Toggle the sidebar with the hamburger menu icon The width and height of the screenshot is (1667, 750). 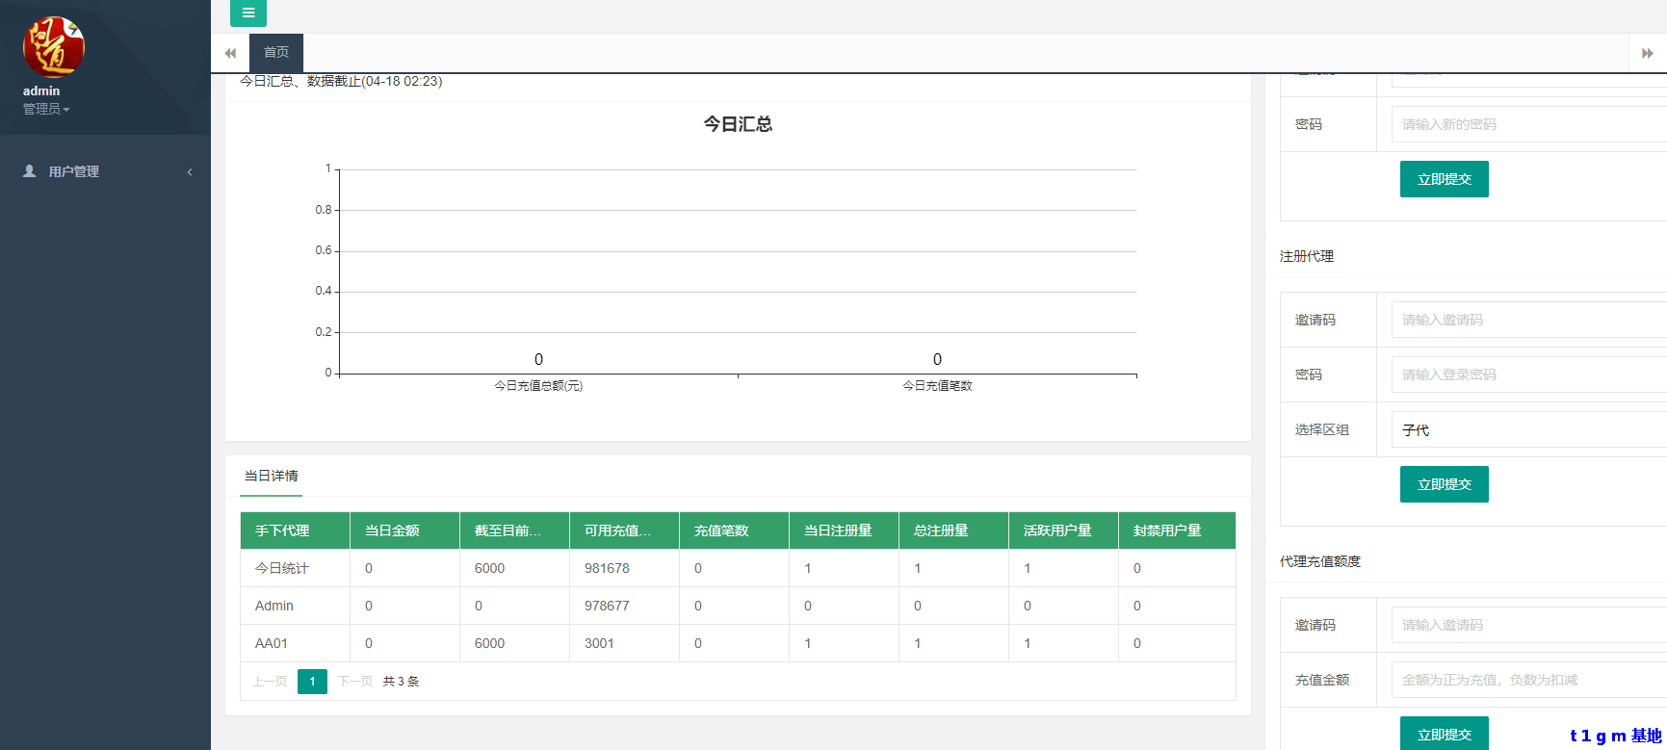click(x=247, y=13)
